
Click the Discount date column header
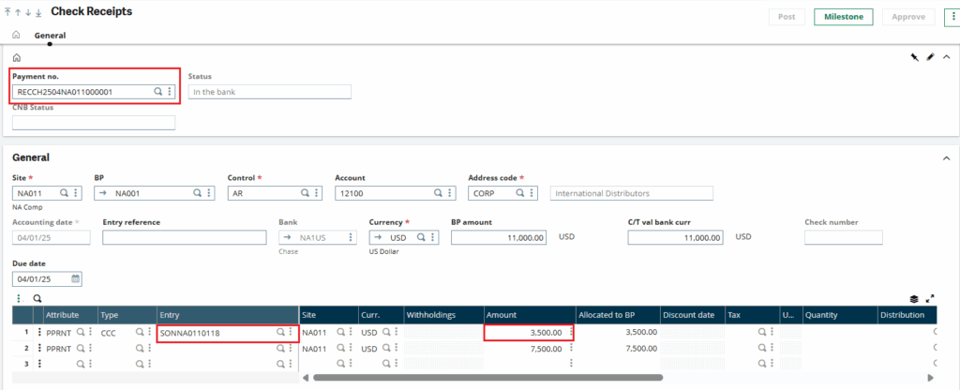[x=693, y=315]
